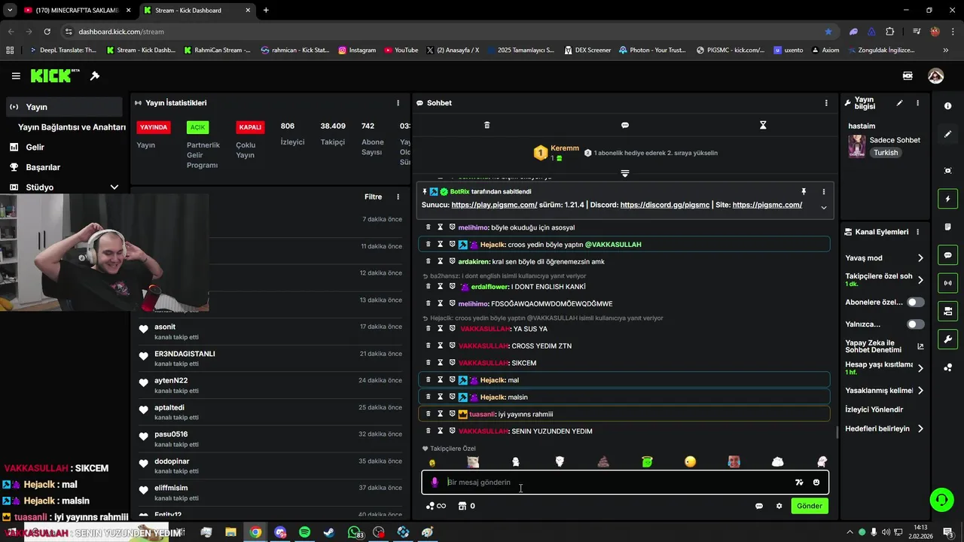
Task: Open the play.pigsmc.com link in pinned message
Action: (494, 205)
